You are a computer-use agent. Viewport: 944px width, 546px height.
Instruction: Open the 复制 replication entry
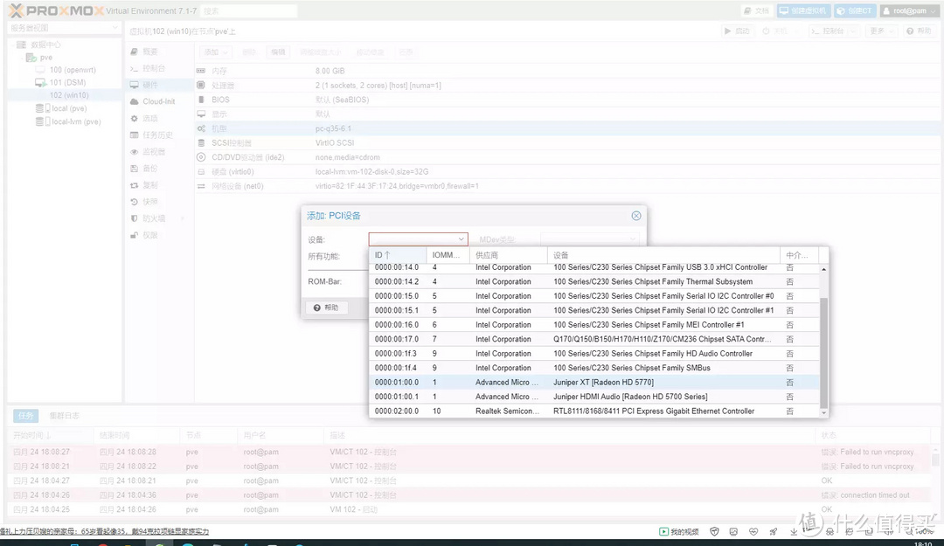tap(144, 185)
